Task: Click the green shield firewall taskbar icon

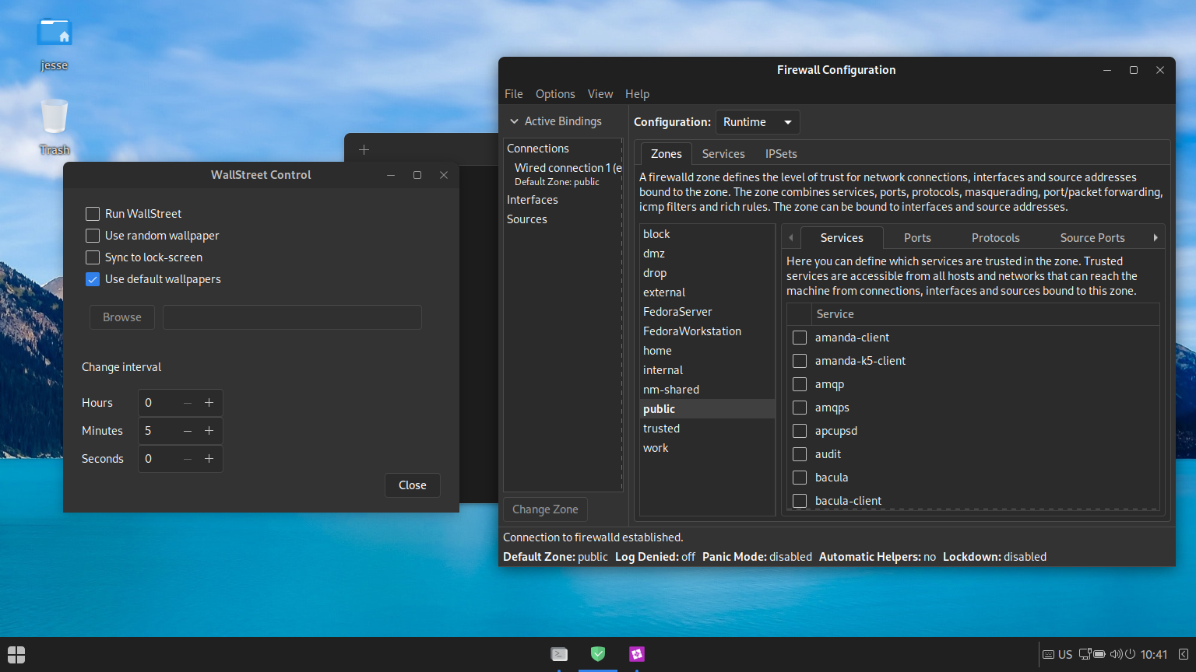Action: click(598, 654)
